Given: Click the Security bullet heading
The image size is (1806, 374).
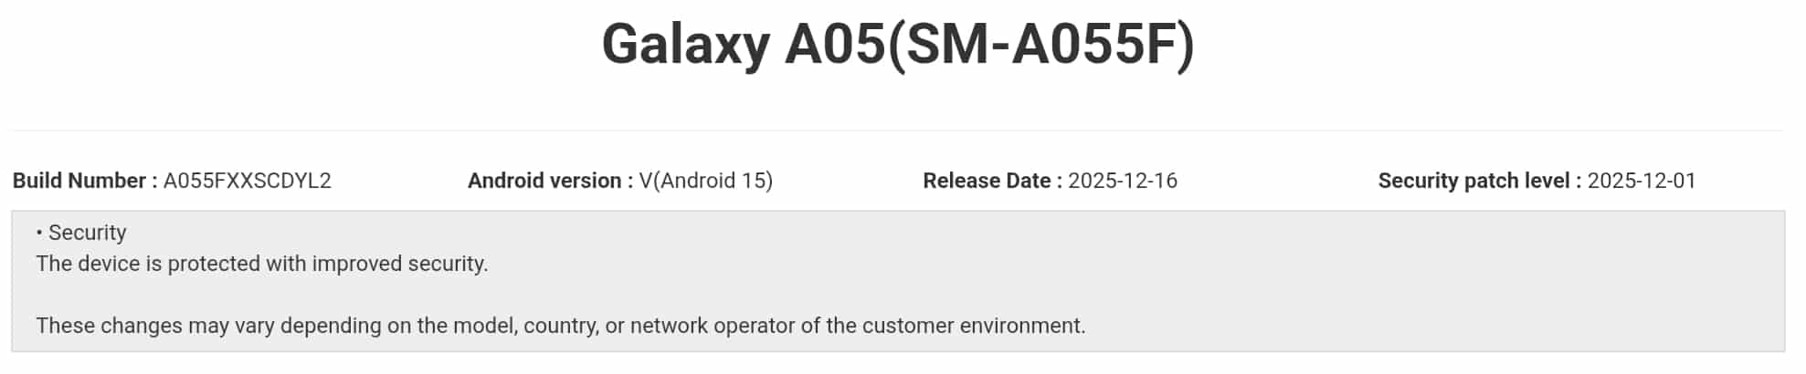Looking at the screenshot, I should pos(88,233).
